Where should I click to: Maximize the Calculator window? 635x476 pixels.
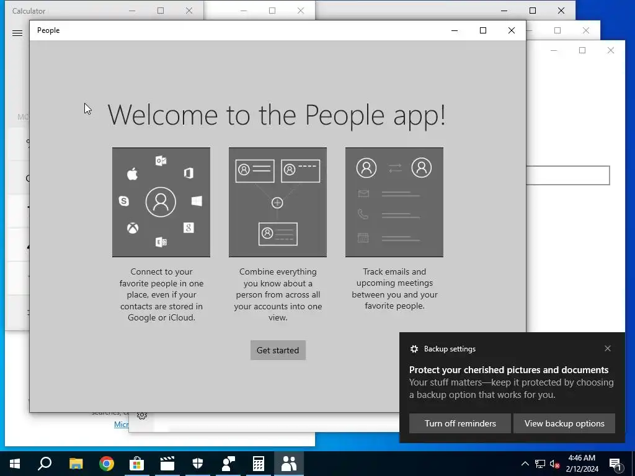pos(161,11)
